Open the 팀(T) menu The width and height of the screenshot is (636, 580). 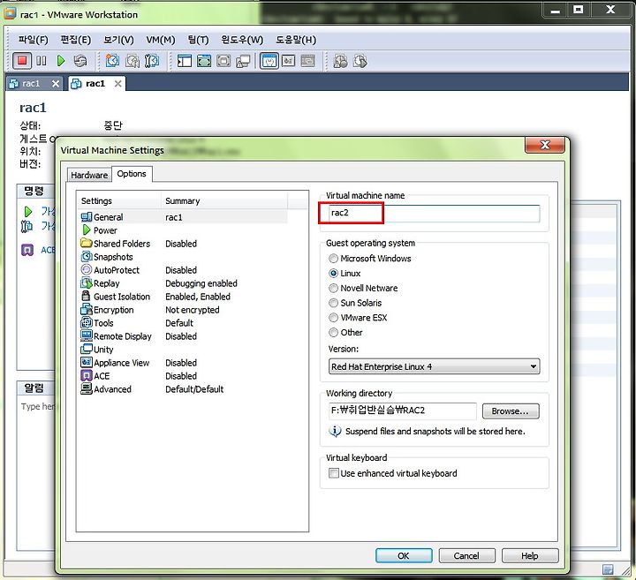[198, 40]
